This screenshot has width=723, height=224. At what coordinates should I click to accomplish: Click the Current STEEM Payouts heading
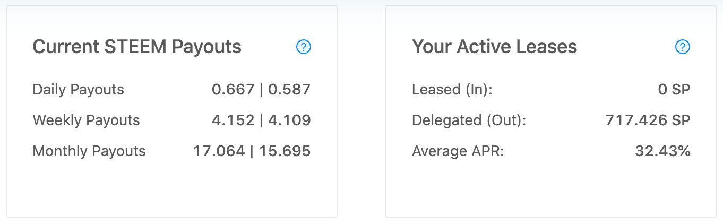(x=137, y=47)
